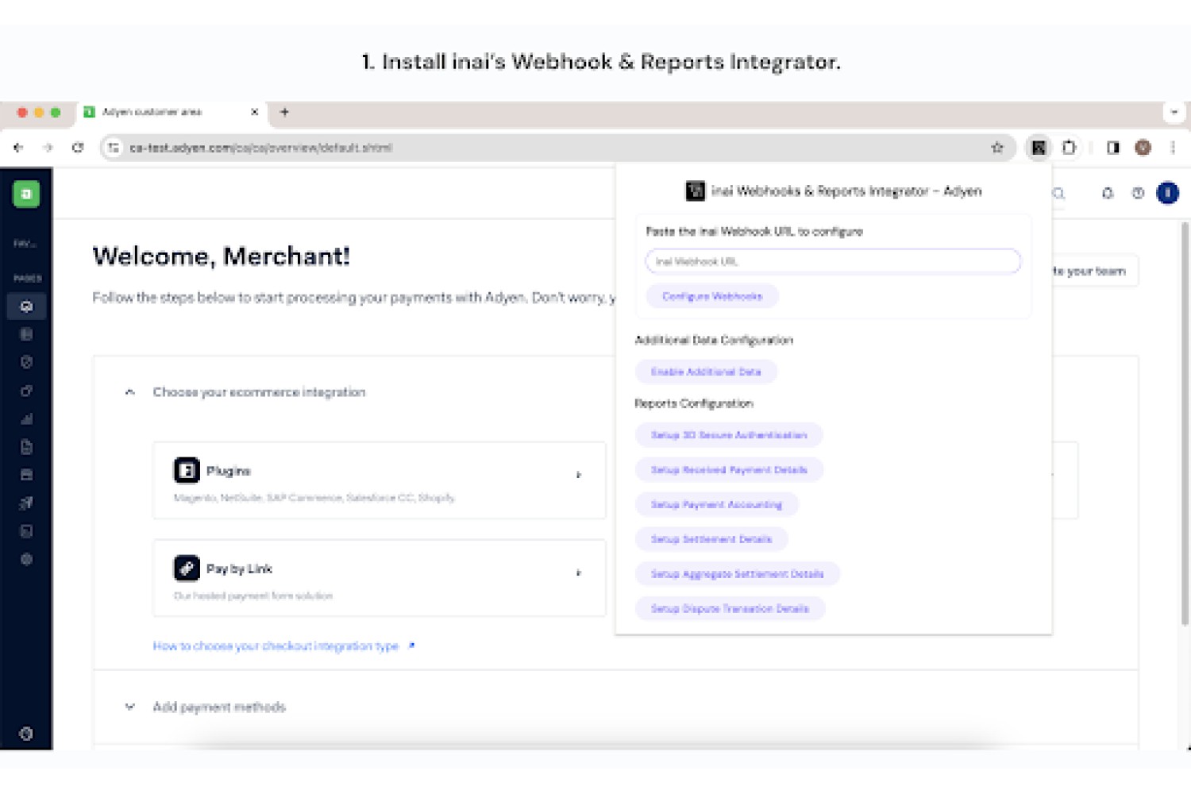1191x794 pixels.
Task: Click the Pay by Link card icon
Action: pos(187,568)
